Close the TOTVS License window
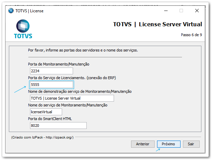The width and height of the screenshot is (213, 161). [x=197, y=11]
